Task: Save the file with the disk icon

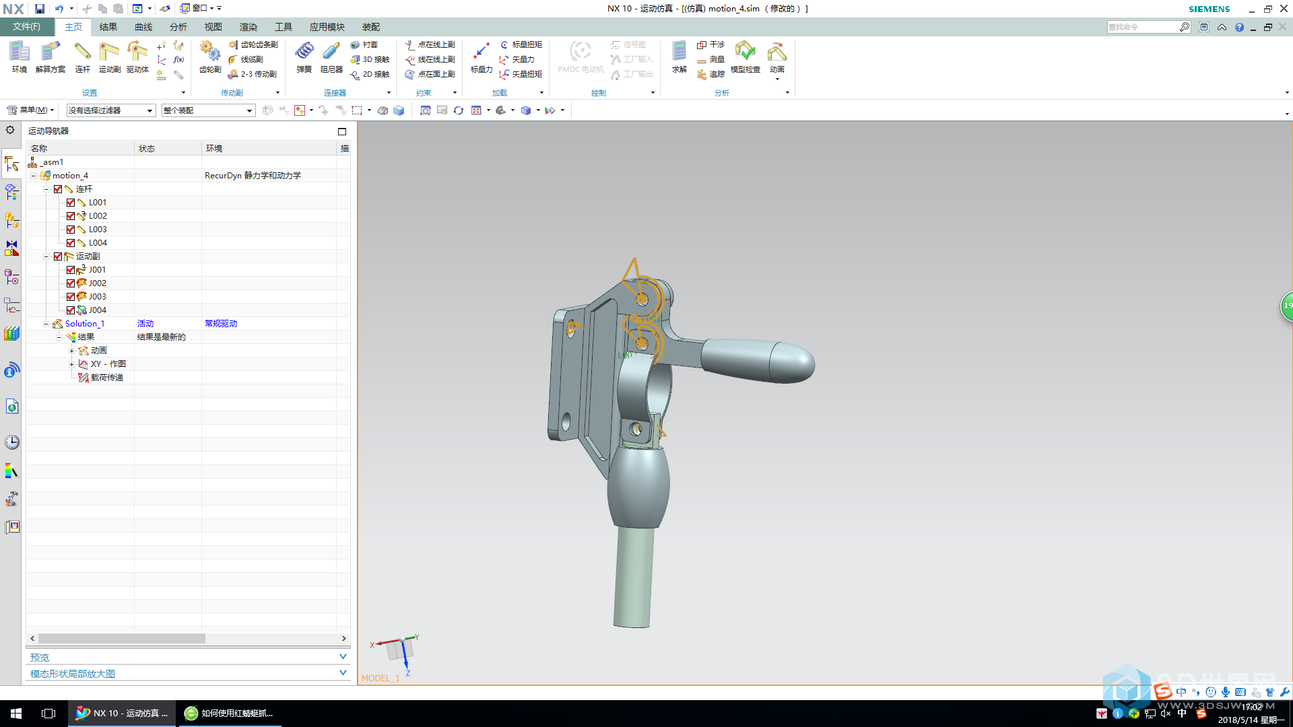Action: (x=40, y=9)
